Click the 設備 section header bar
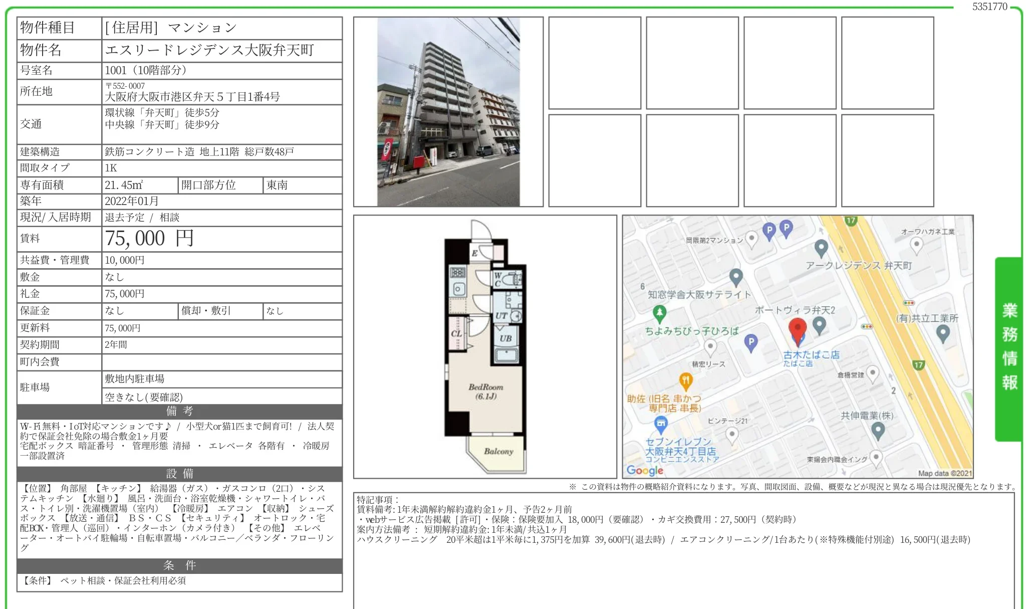This screenshot has width=1030, height=609. [x=179, y=474]
